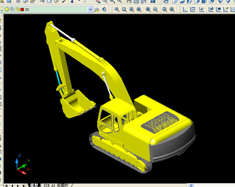This screenshot has height=187, width=235.
Task: Click the Save (floppy disk) icon
Action: [x=9, y=1]
